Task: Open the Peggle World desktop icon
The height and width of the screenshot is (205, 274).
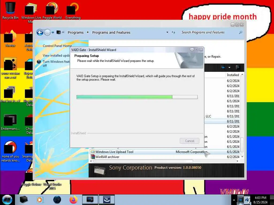Action: 52,10
